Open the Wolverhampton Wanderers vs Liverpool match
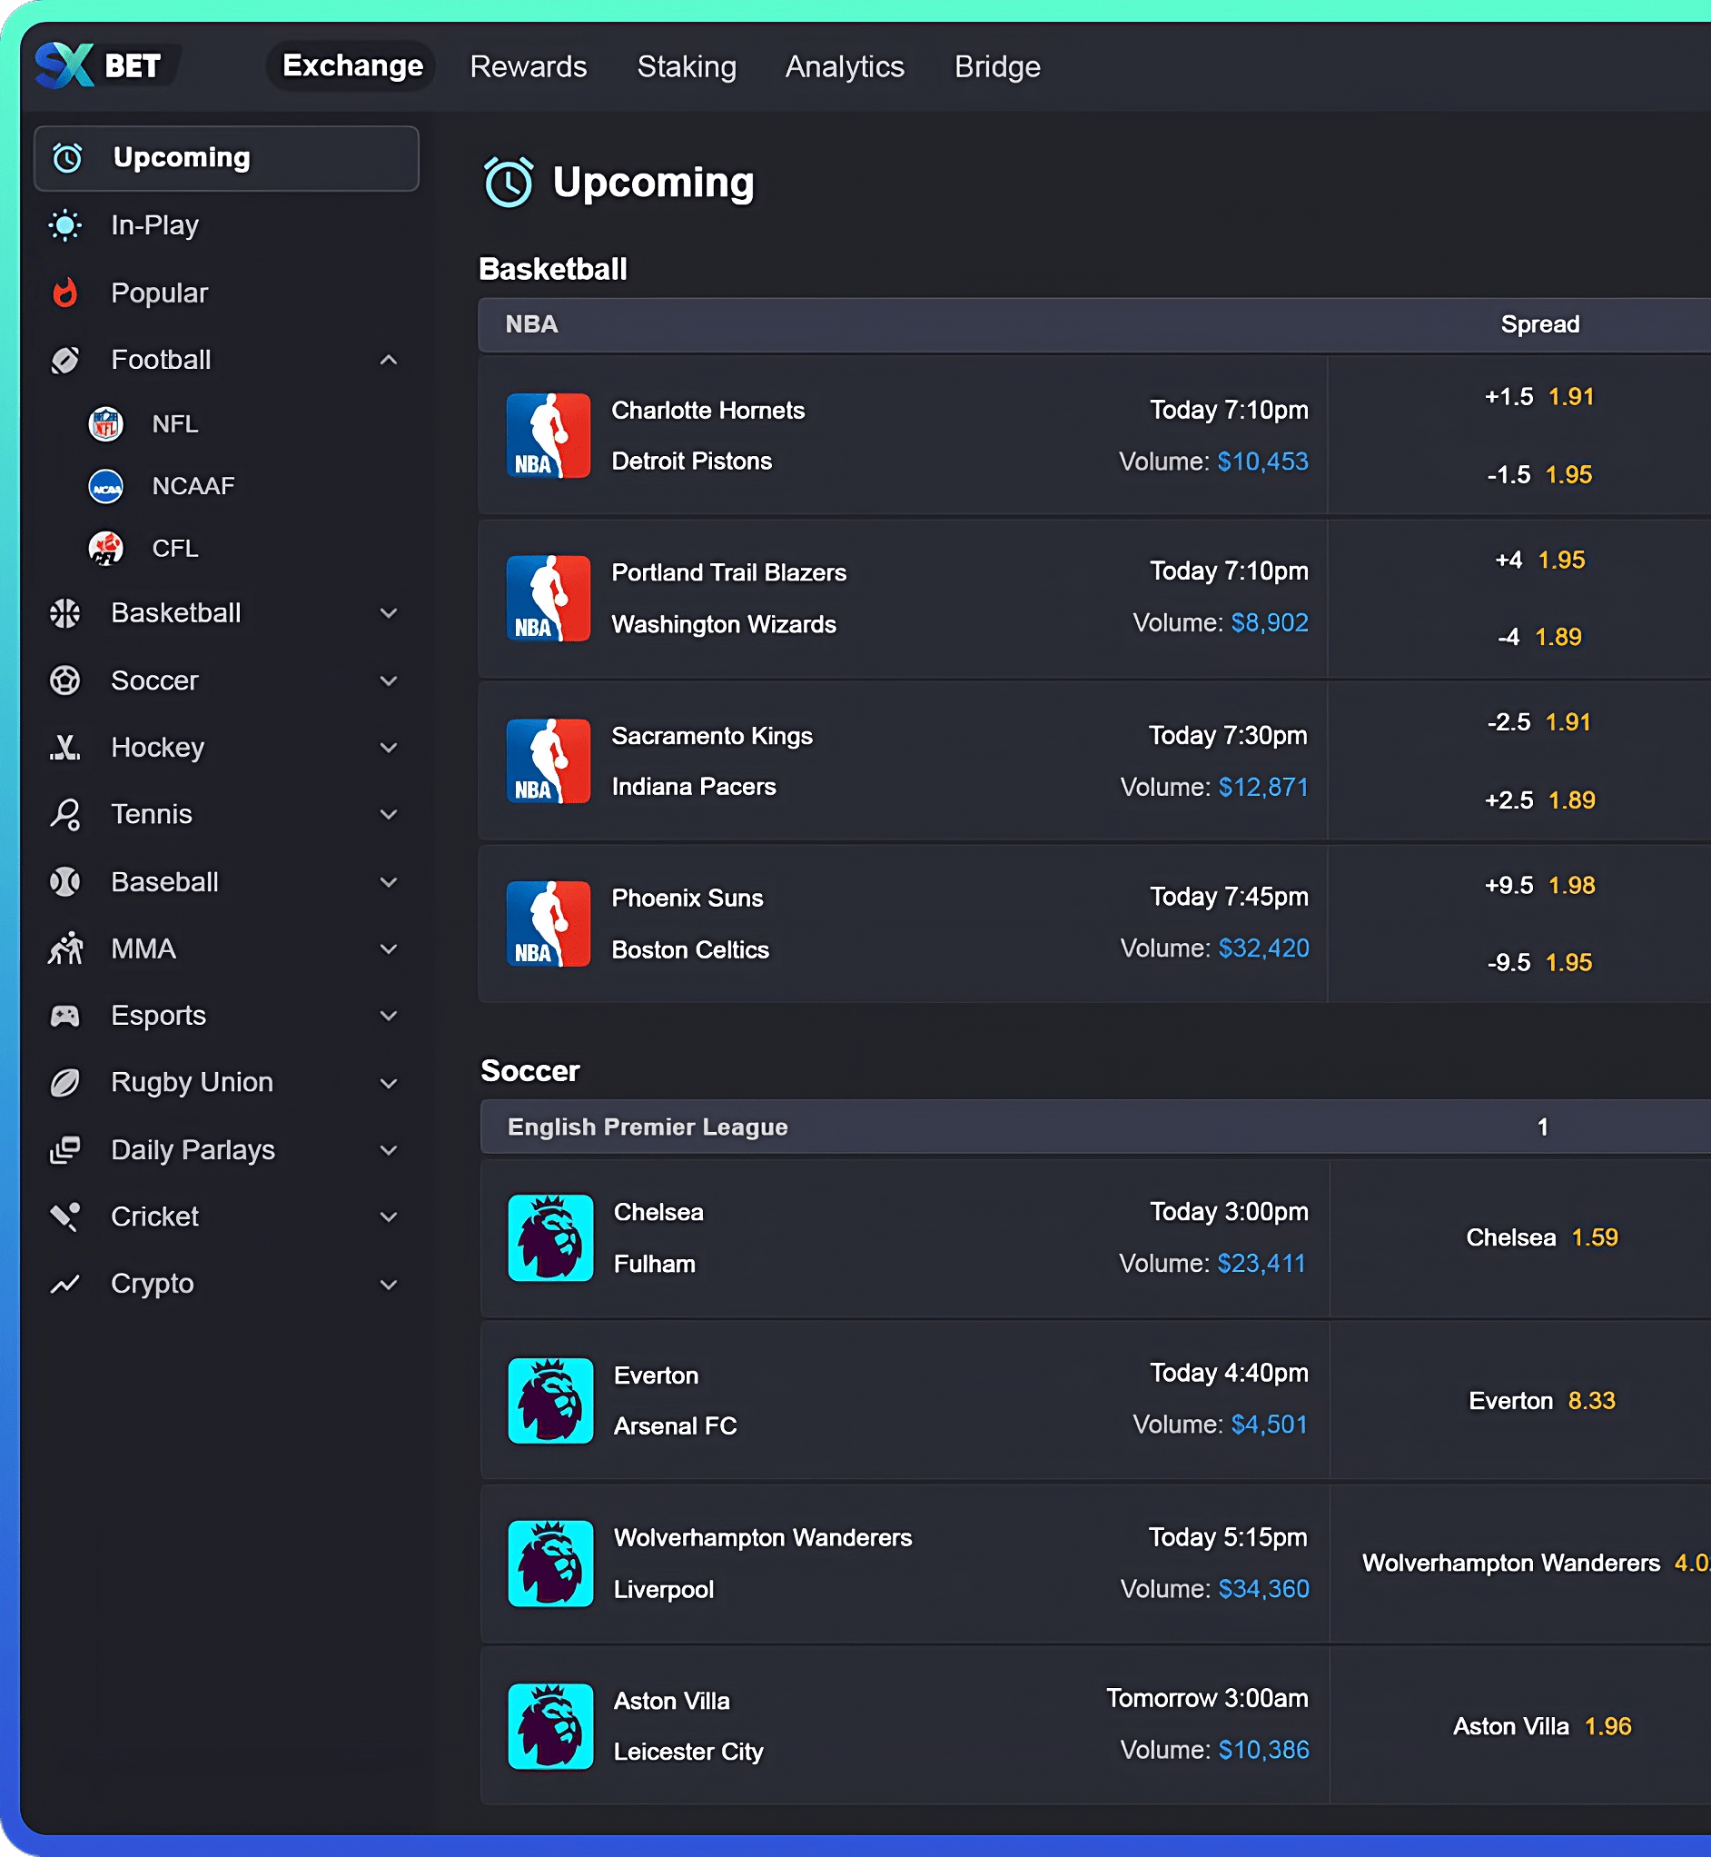The height and width of the screenshot is (1857, 1711). click(x=762, y=1564)
